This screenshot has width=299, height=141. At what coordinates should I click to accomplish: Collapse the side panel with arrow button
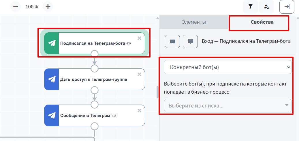287,7
